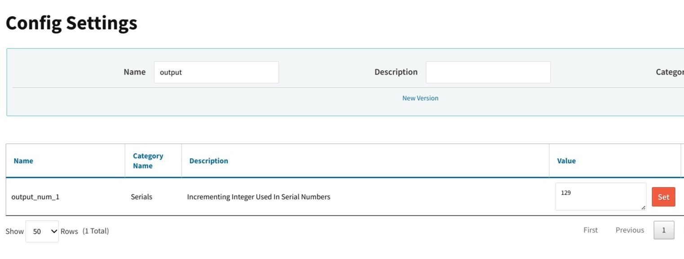
Task: Sort by the Category Name column header
Action: (148, 161)
